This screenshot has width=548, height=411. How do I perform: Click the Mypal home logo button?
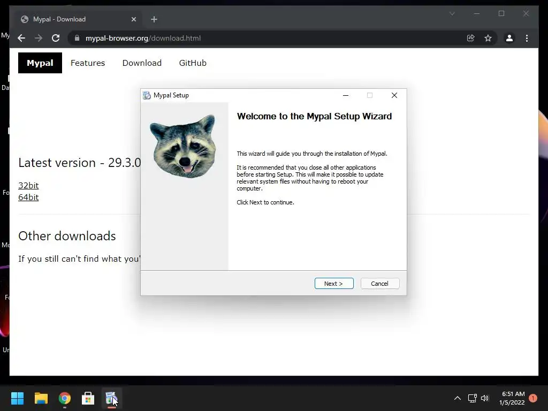(40, 63)
